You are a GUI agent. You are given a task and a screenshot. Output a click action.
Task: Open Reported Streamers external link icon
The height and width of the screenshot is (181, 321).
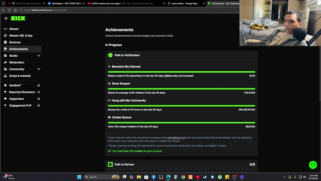39,92
